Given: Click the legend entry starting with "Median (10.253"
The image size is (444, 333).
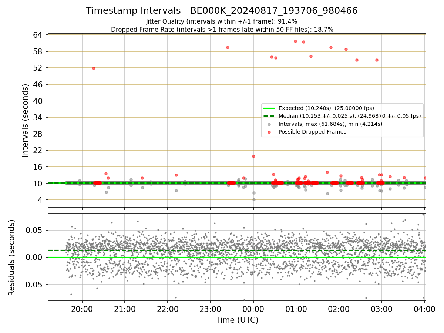Looking at the screenshot, I should (x=350, y=116).
